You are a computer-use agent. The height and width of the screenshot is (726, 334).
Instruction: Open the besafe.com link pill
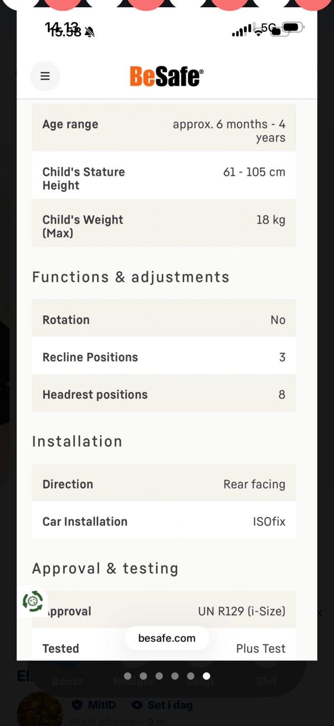[167, 638]
